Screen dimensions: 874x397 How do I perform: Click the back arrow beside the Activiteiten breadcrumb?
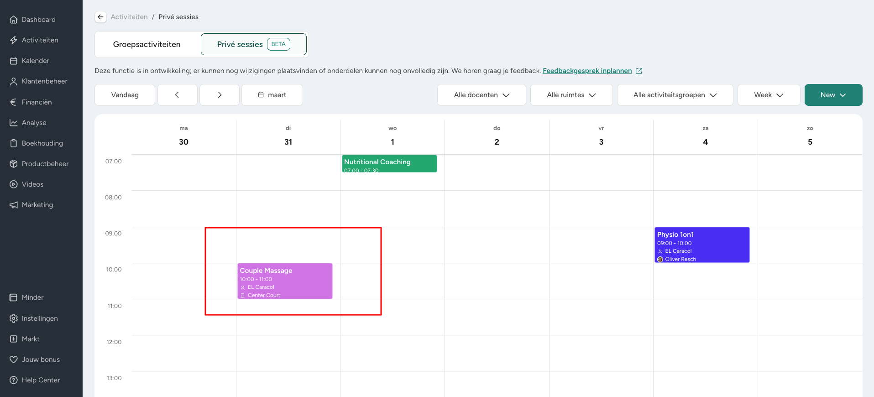coord(100,17)
